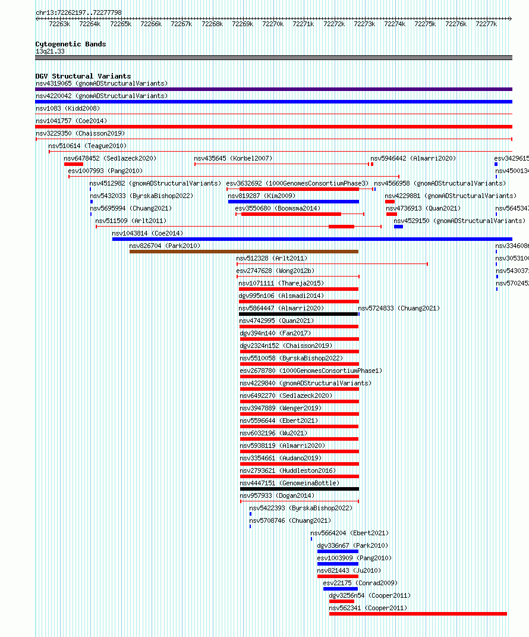Open variant nsv4736913 (Quan2021)
This screenshot has height=637, width=529.
click(x=423, y=208)
